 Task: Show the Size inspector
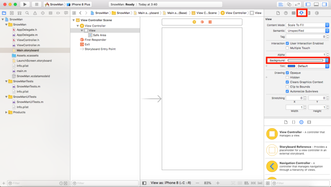point(309,13)
